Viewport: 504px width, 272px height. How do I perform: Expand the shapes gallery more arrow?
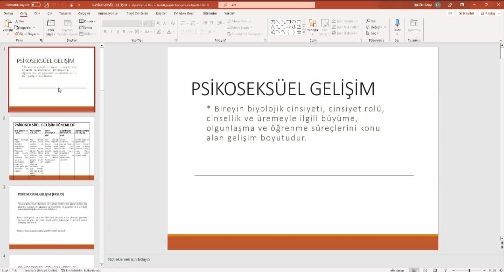[x=304, y=32]
